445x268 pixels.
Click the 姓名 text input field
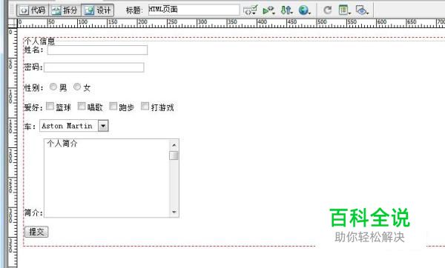97,50
